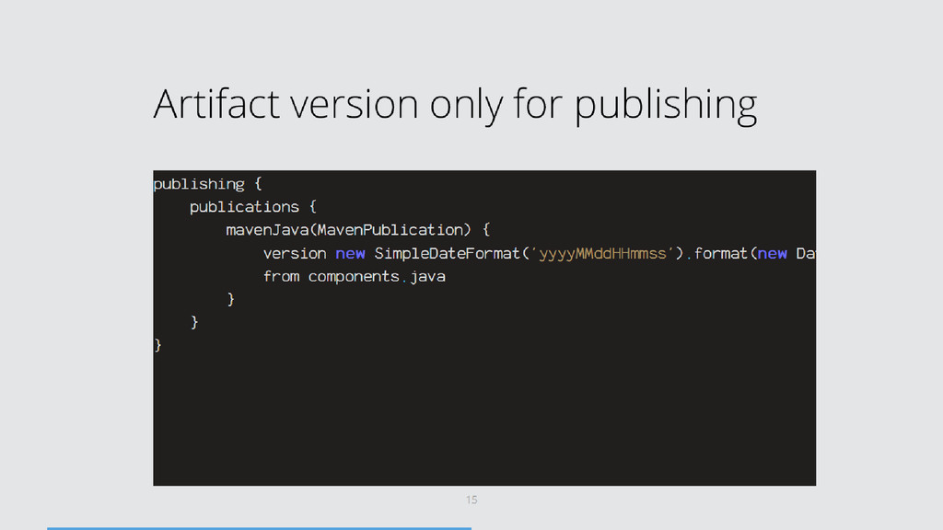Click the blue slide progress bar
Screen dimensions: 943x530
pos(259,528)
